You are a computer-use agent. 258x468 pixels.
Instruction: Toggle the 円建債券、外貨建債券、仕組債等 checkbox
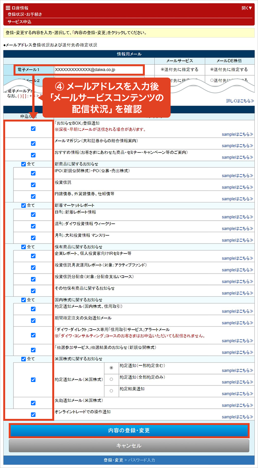(33, 196)
